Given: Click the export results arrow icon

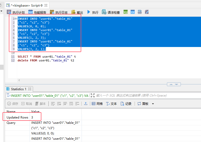Looking at the screenshot, I should click(86, 104).
